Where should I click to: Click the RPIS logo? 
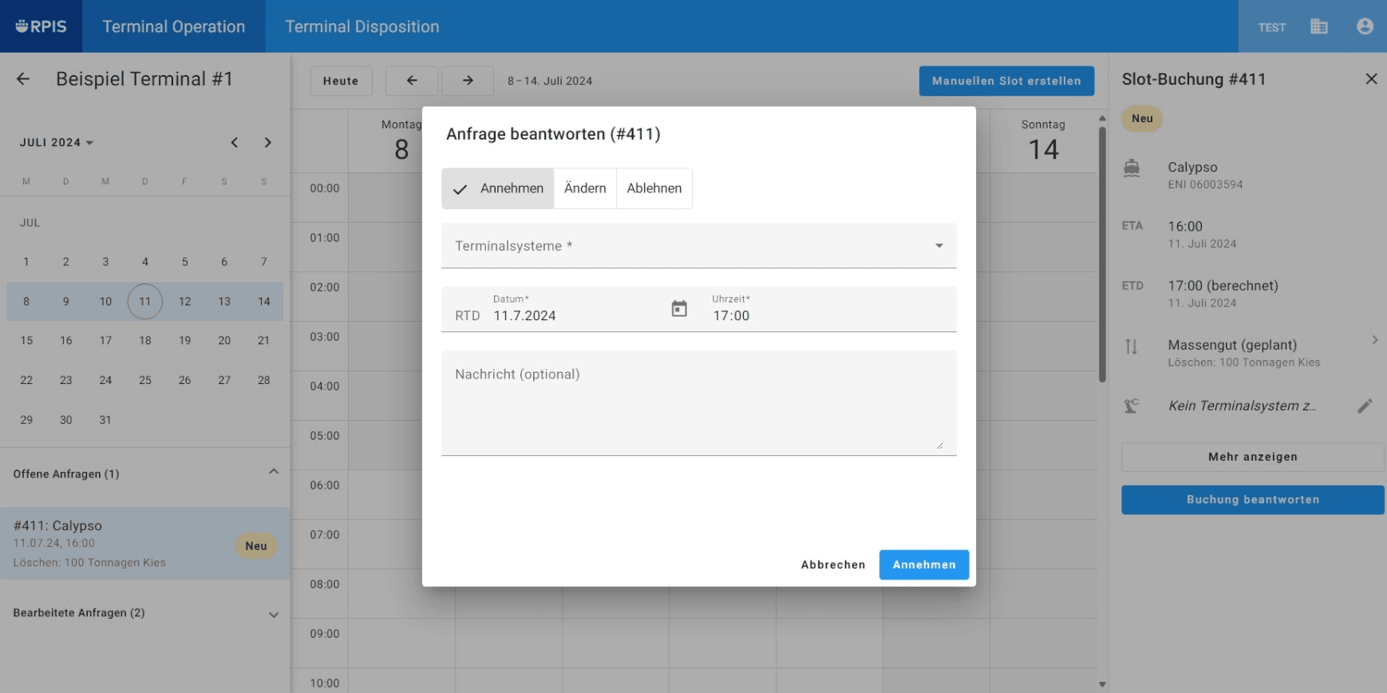41,26
